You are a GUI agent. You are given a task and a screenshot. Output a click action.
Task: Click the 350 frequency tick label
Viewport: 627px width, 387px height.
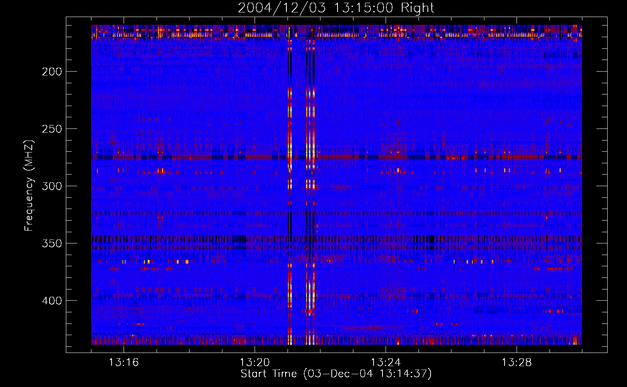tap(52, 243)
